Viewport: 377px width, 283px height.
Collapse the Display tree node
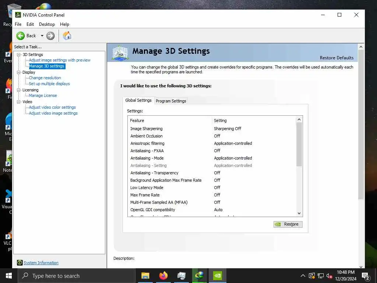(18, 72)
